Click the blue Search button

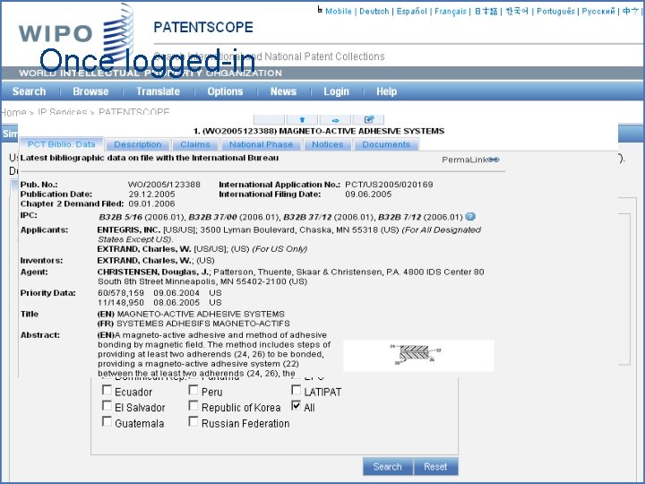point(388,466)
